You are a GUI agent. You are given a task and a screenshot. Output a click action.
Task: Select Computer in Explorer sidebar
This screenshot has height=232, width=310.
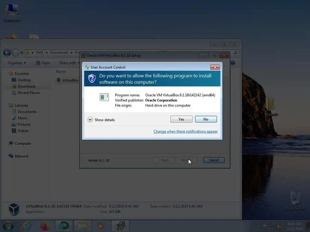(x=23, y=143)
